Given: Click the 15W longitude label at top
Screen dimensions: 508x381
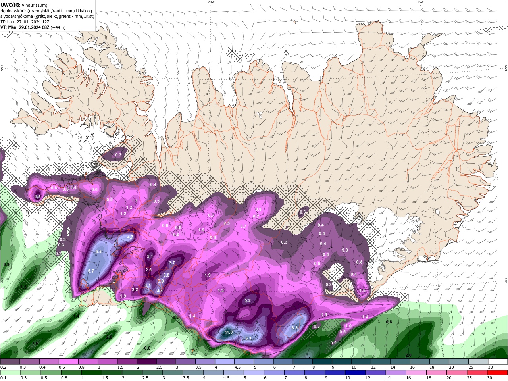Looking at the screenshot, I should pyautogui.click(x=420, y=2).
